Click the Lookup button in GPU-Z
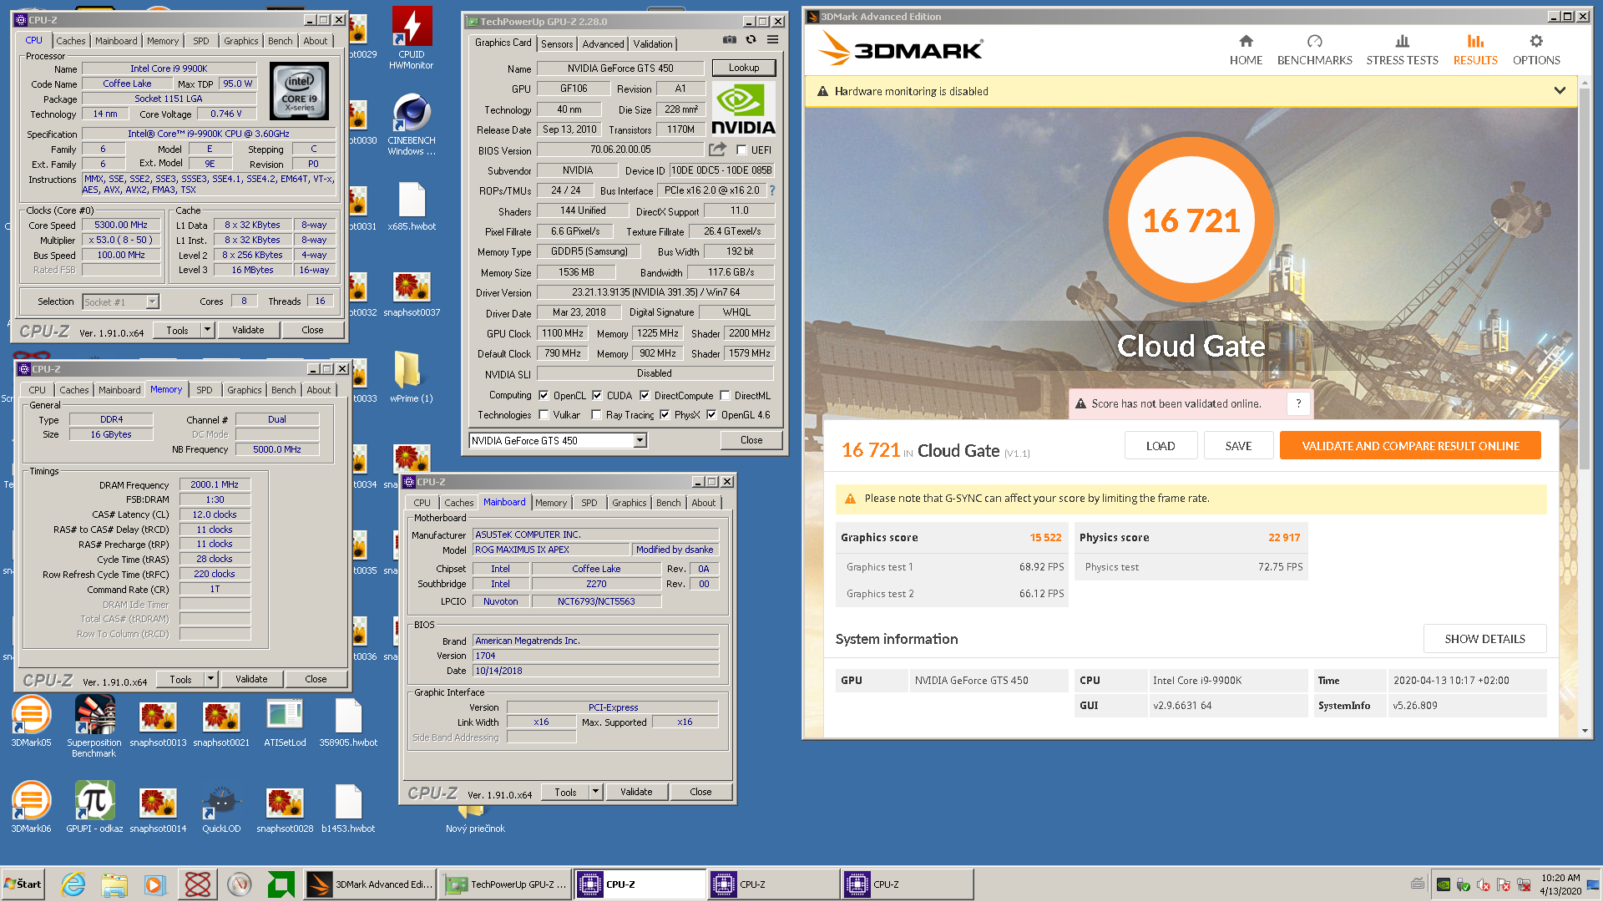 743,68
